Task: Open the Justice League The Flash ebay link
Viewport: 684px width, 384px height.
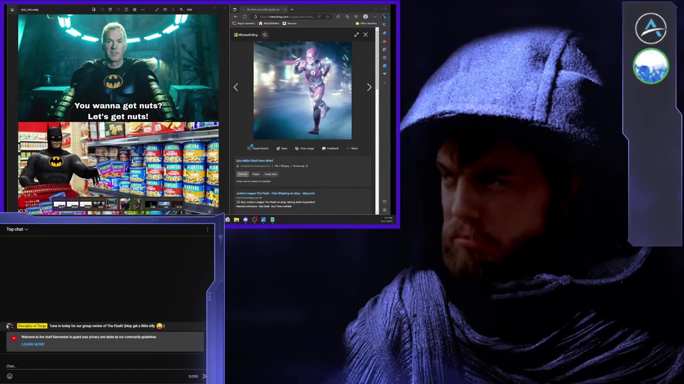Action: tap(275, 193)
